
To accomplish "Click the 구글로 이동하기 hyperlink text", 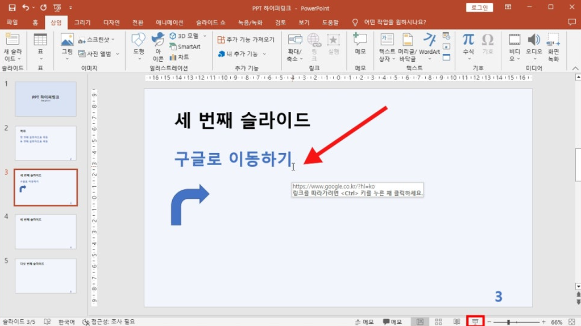I will (233, 158).
